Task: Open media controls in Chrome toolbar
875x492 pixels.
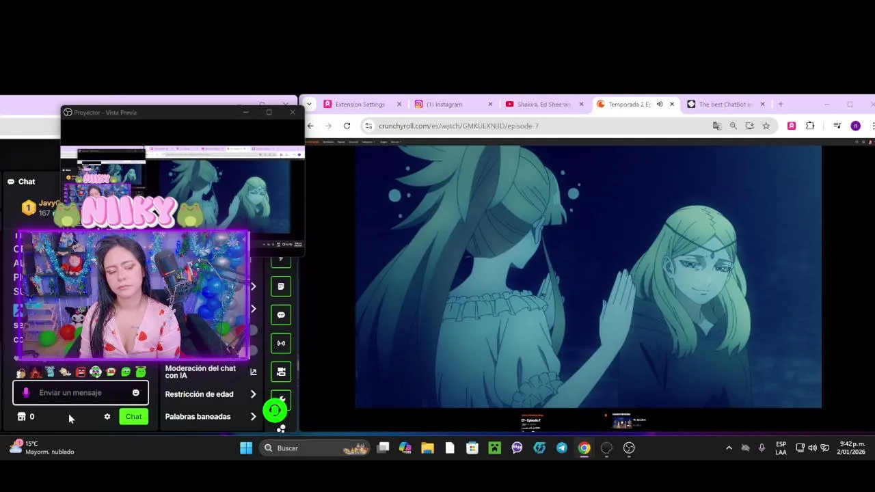Action: (837, 126)
